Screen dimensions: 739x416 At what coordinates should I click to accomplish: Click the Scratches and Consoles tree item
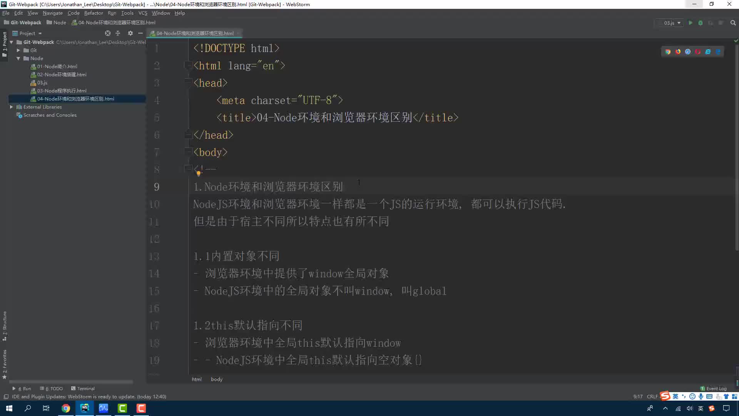click(x=50, y=115)
